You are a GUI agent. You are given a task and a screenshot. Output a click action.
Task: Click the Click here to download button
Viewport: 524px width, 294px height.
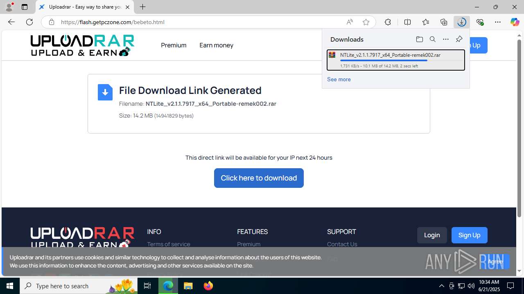259,178
